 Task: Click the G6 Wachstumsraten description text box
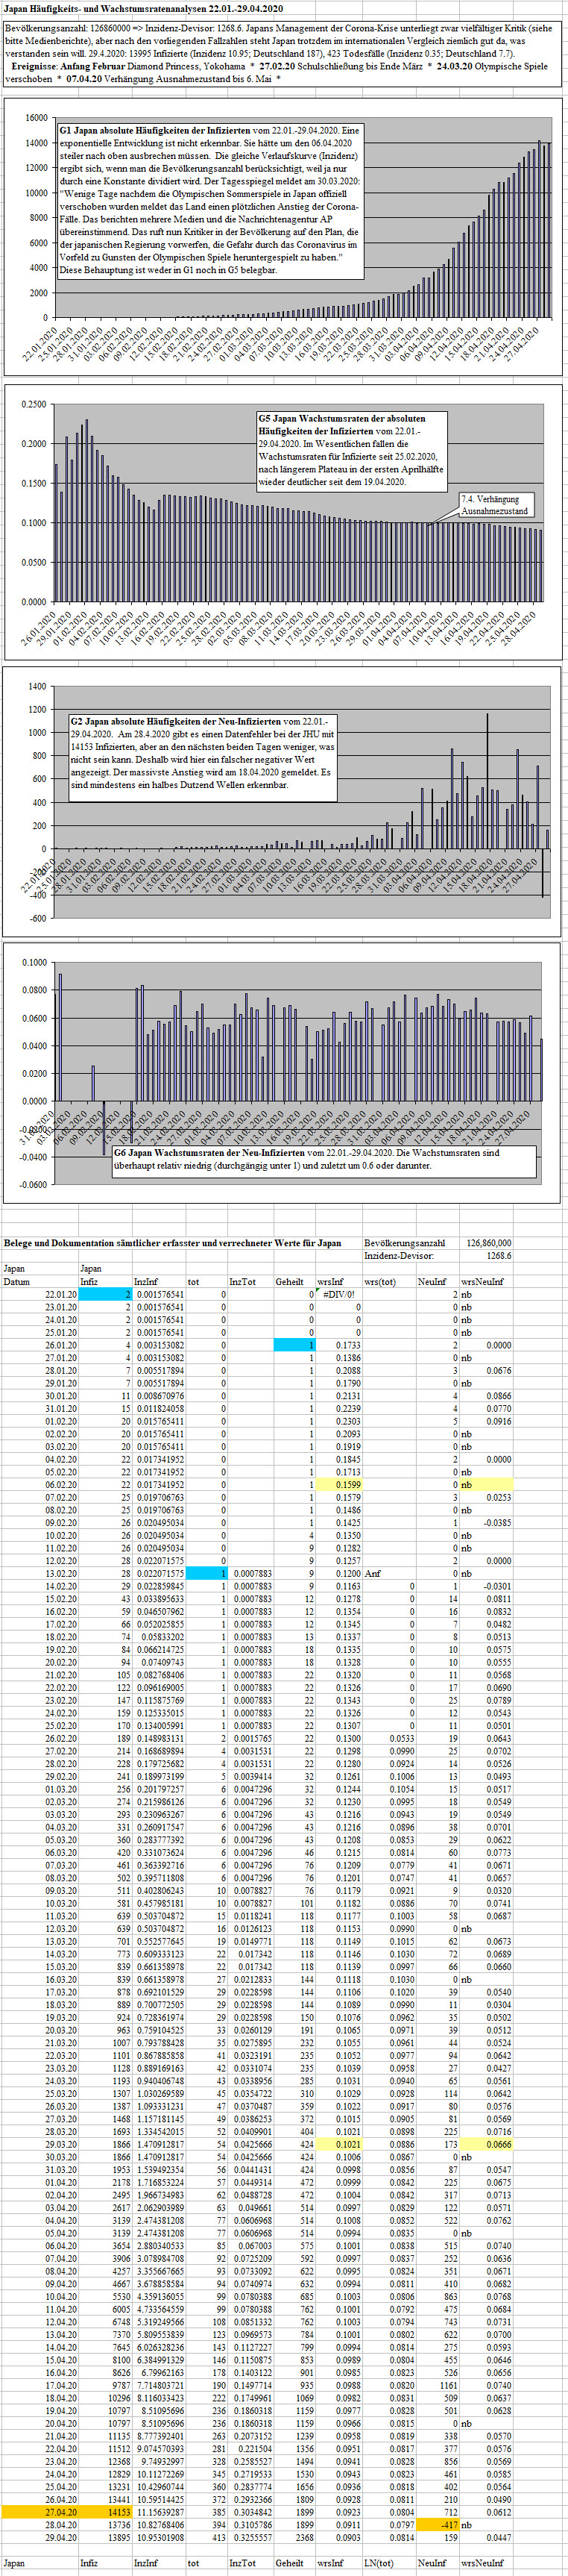[324, 1160]
